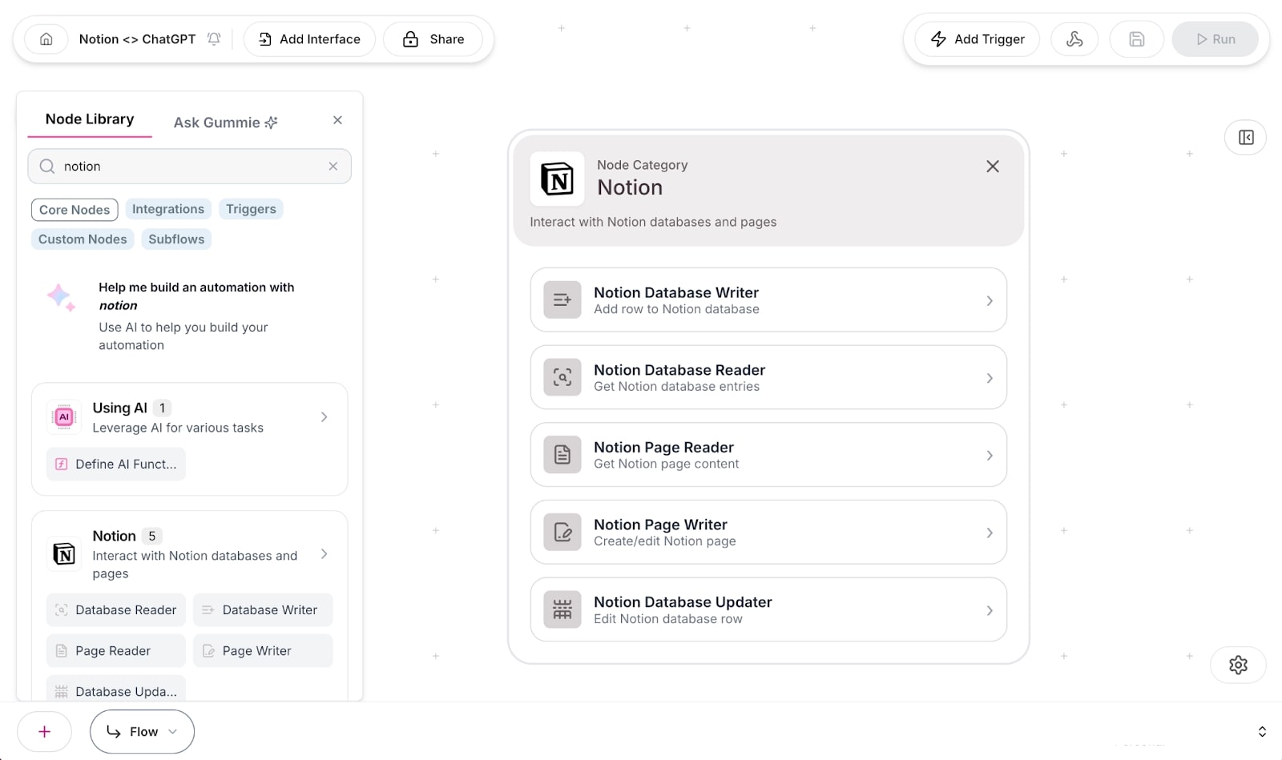Open the Flow dropdown
Image resolution: width=1282 pixels, height=760 pixels.
(142, 732)
